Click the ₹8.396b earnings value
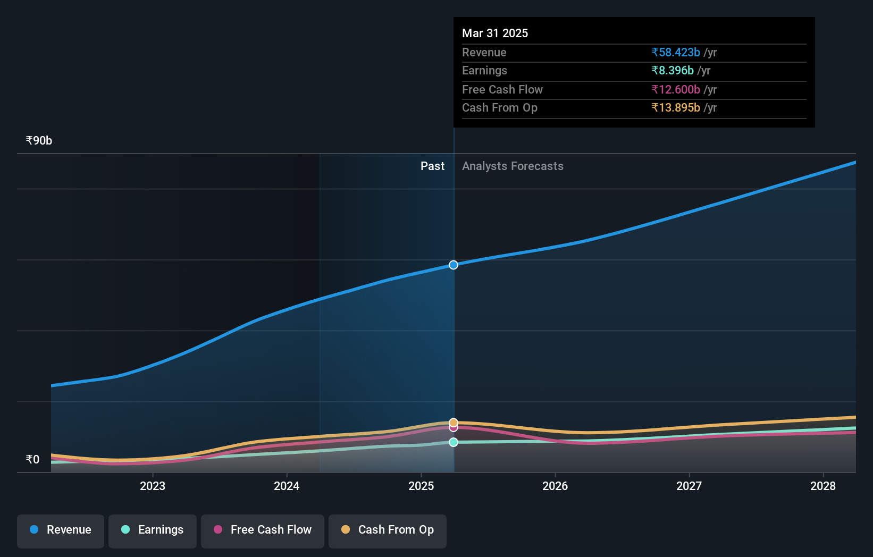This screenshot has width=873, height=557. tap(673, 70)
